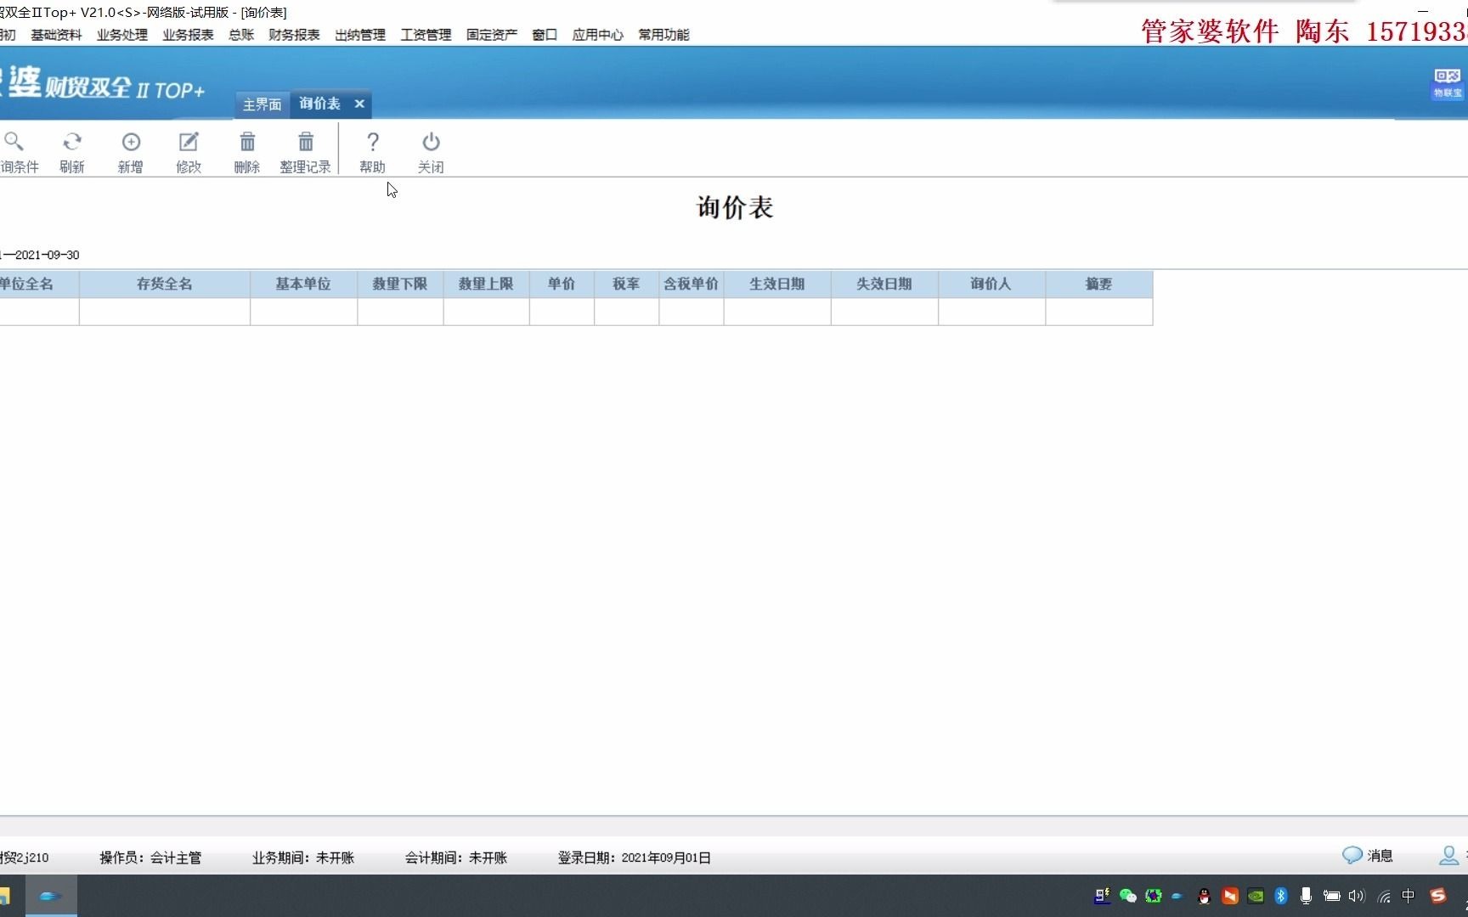The width and height of the screenshot is (1468, 917).
Task: Click the microphone tray icon
Action: coord(1307,896)
